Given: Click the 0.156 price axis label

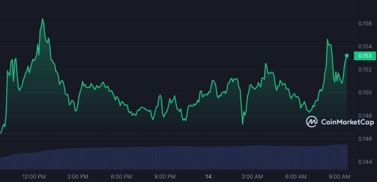Looking at the screenshot, I should (365, 24).
